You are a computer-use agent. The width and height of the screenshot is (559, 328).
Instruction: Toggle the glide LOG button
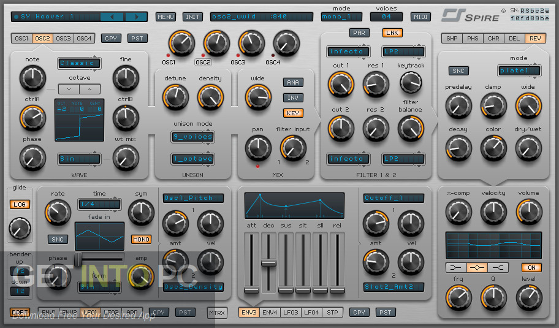tap(20, 204)
